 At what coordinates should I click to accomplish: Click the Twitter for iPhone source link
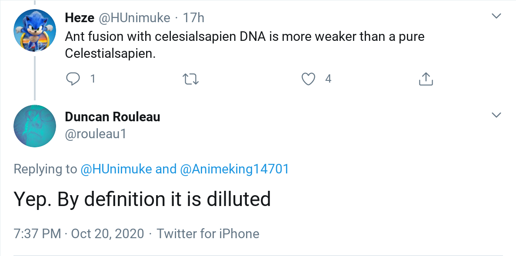coord(208,233)
